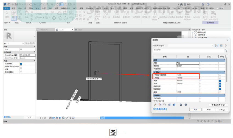Screen dimensions: 233x138
Task: Switch to the 注释 ribbon tab
Action: tap(44, 8)
